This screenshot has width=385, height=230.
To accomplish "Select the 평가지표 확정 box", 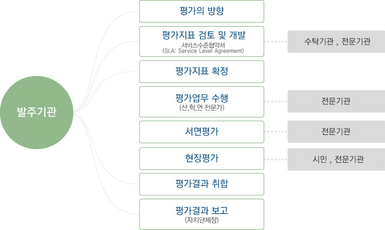I will [x=202, y=72].
